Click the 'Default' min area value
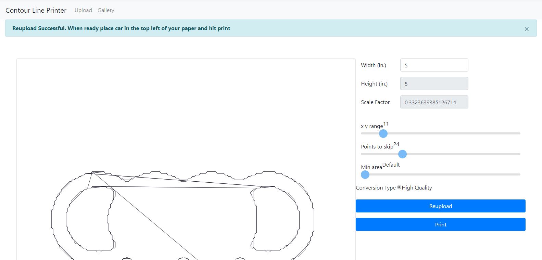The width and height of the screenshot is (542, 260). click(391, 165)
